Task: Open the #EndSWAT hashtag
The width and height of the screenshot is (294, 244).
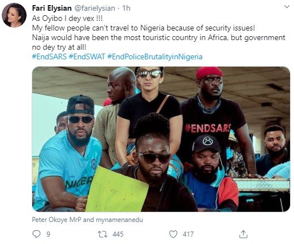Action: [x=87, y=56]
